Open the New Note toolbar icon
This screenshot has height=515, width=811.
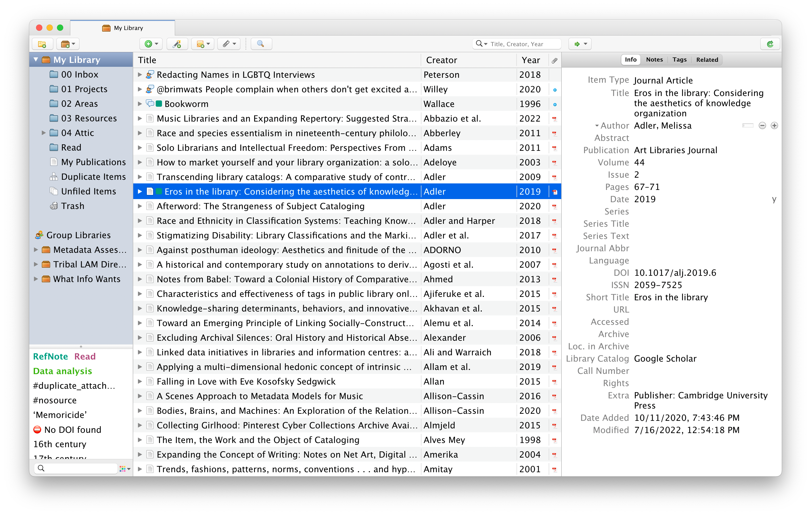201,44
